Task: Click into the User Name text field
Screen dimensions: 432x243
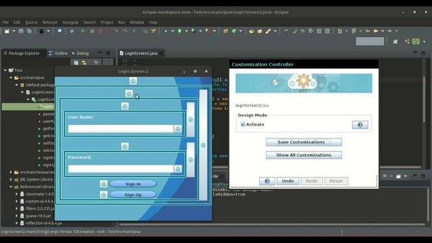Action: pos(121,129)
